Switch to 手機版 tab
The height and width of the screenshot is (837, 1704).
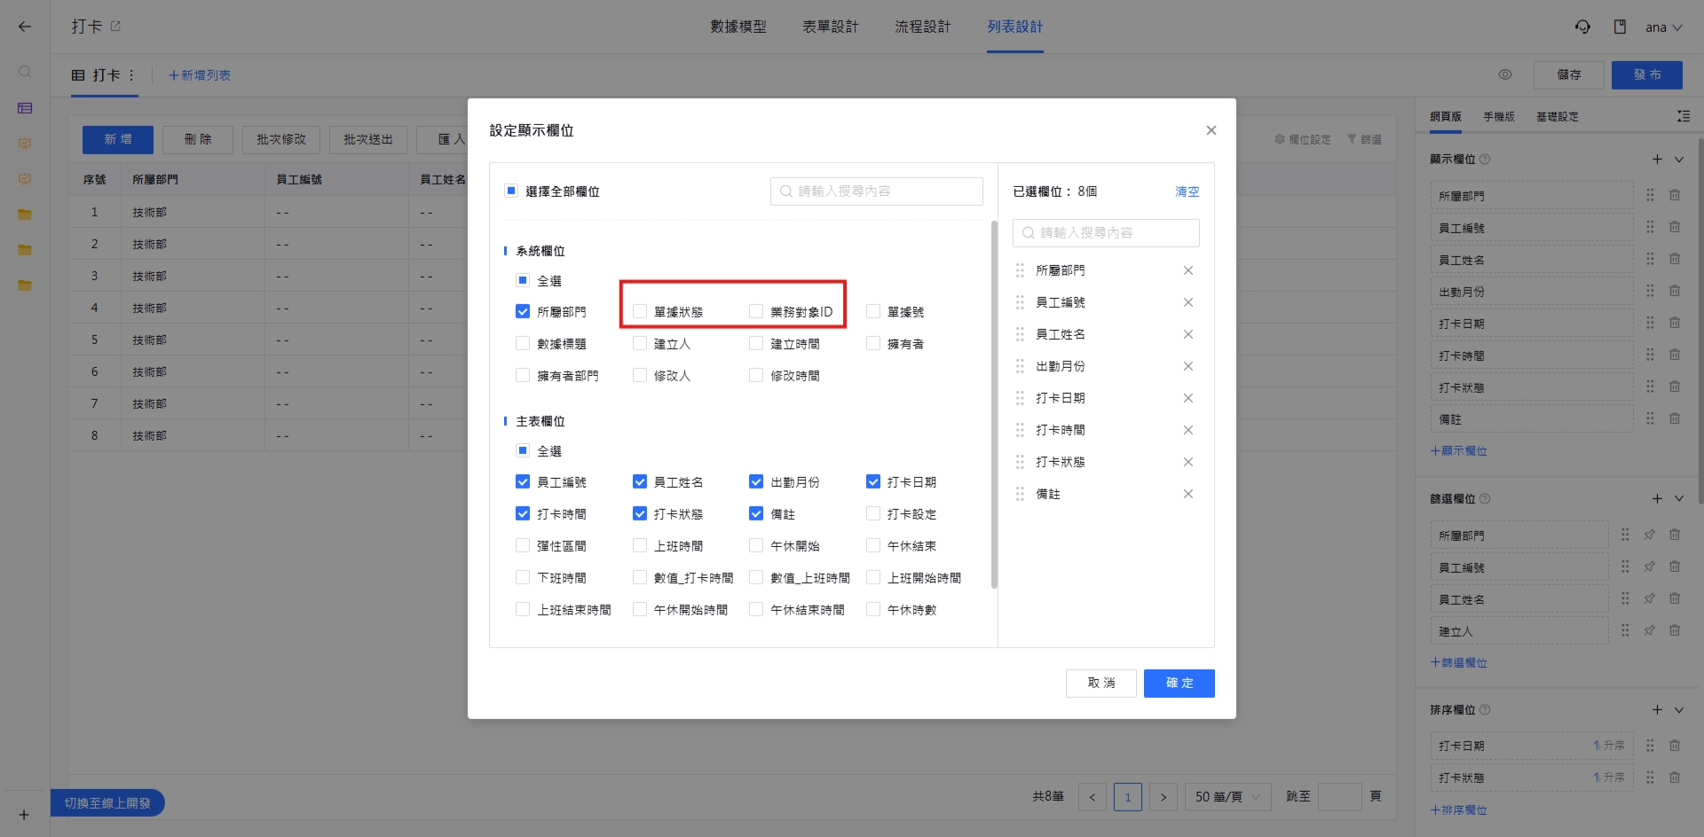1499,116
